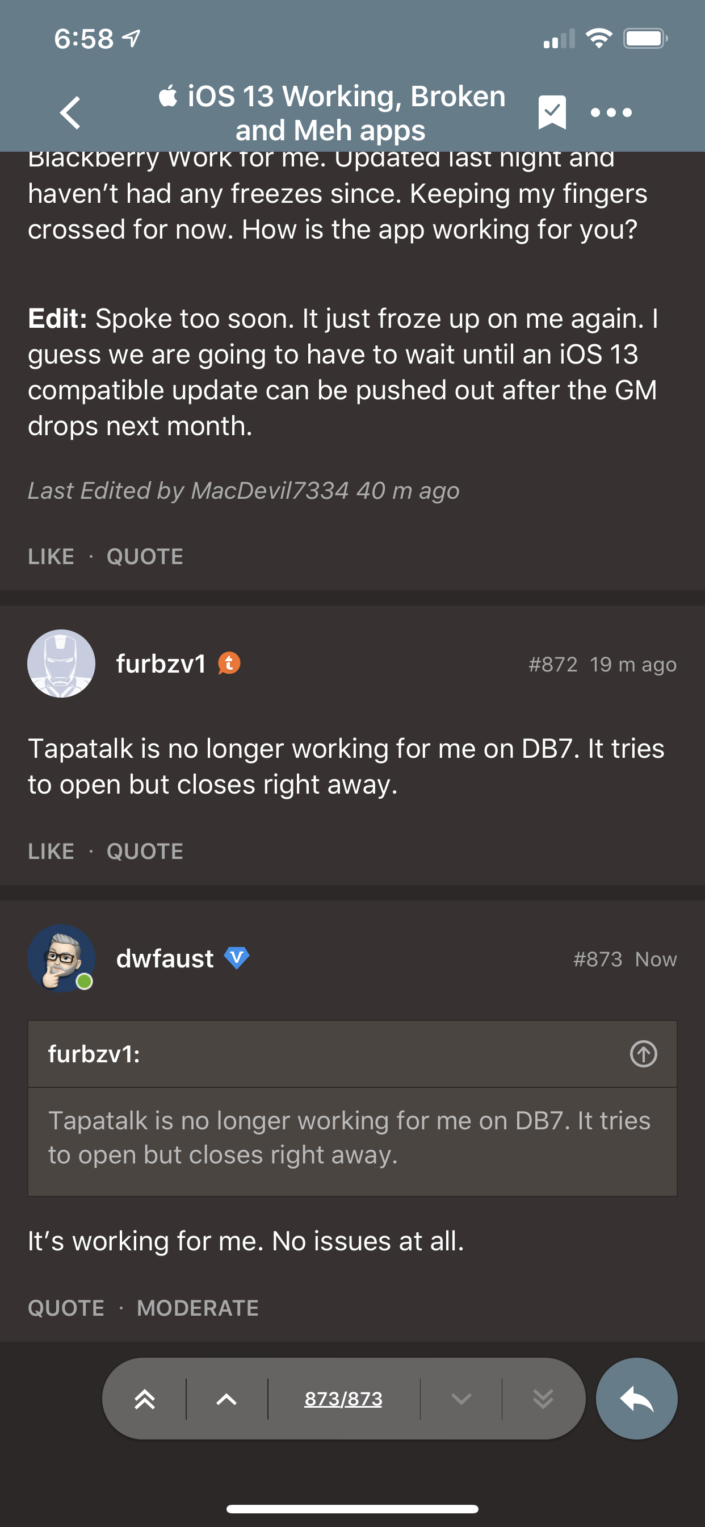The image size is (705, 1527).
Task: Toggle the thread bookmark icon
Action: click(552, 112)
